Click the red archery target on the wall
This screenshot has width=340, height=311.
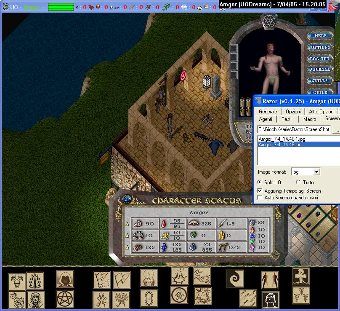coord(183,75)
